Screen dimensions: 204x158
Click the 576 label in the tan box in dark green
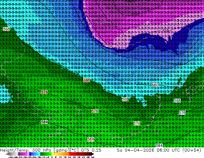(44, 92)
